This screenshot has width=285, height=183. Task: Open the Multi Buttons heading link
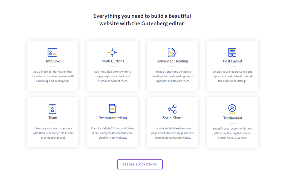[113, 61]
